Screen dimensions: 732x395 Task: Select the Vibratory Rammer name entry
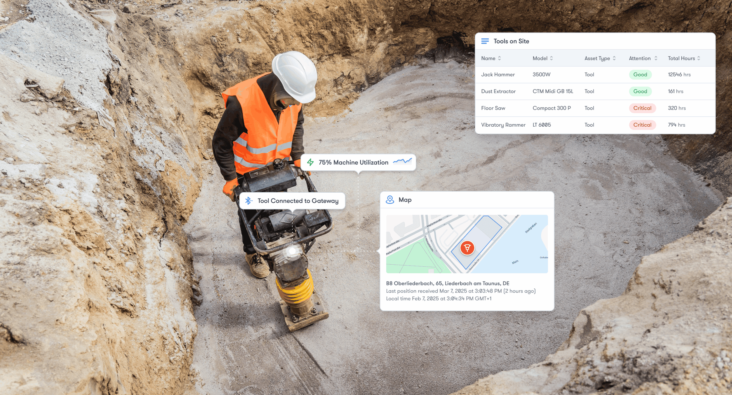[503, 125]
